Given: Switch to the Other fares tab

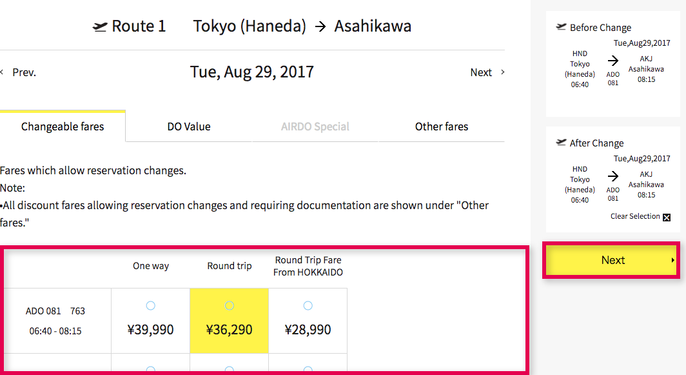Looking at the screenshot, I should pyautogui.click(x=442, y=126).
